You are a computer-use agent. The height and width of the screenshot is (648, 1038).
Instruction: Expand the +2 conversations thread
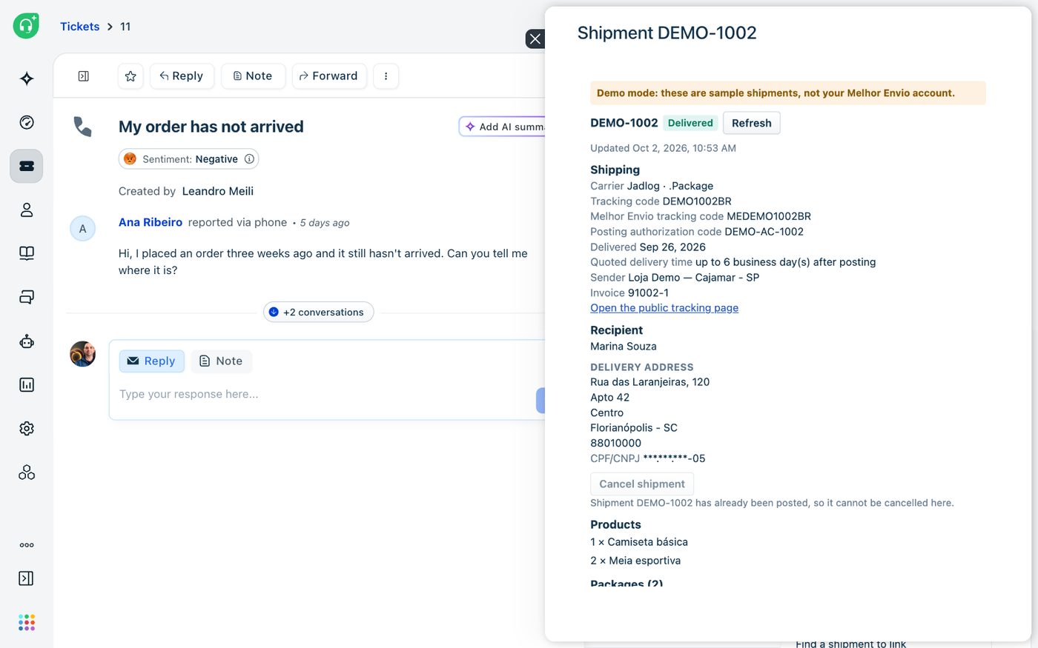tap(318, 312)
